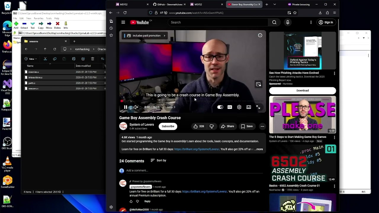This screenshot has height=213, width=379.
Task: Open a new browser tab with plus button
Action: coord(266,4)
